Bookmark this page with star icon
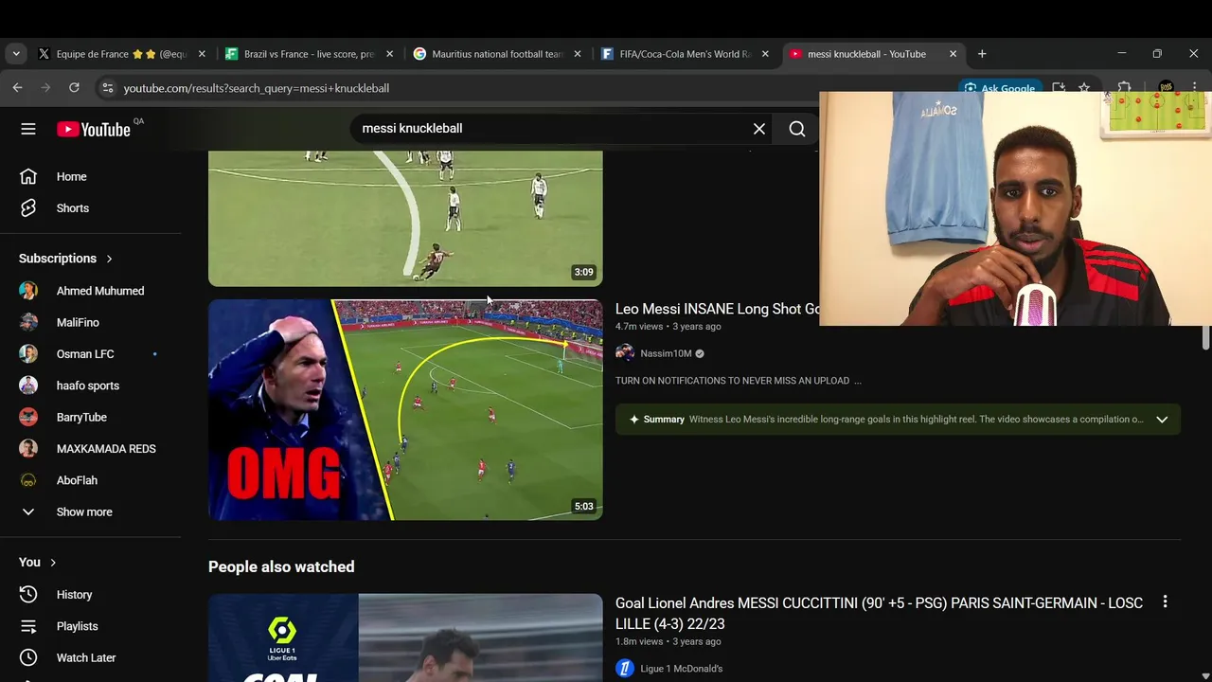The height and width of the screenshot is (682, 1212). point(1084,88)
